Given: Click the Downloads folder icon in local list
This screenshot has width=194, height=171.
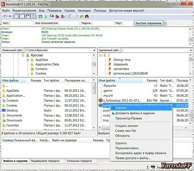Looking at the screenshot, I should click(x=4, y=120).
